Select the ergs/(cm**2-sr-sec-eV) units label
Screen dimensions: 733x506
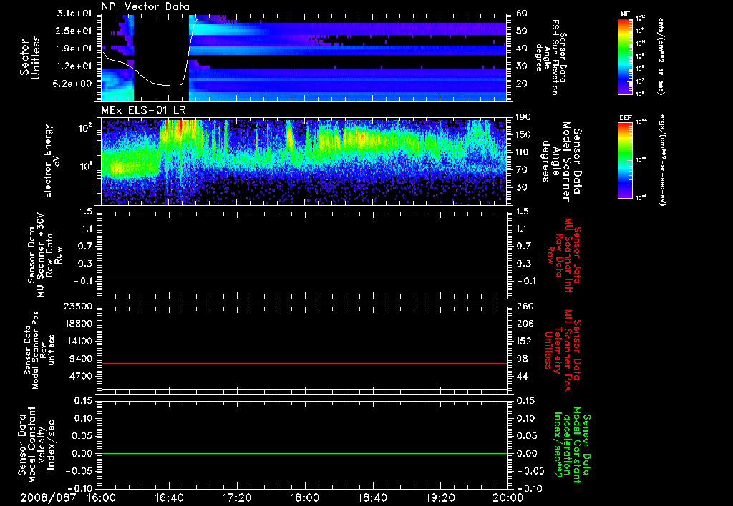pyautogui.click(x=662, y=160)
